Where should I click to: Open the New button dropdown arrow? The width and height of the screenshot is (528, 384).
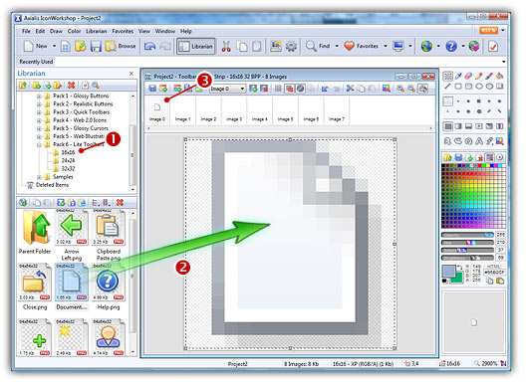pyautogui.click(x=54, y=46)
